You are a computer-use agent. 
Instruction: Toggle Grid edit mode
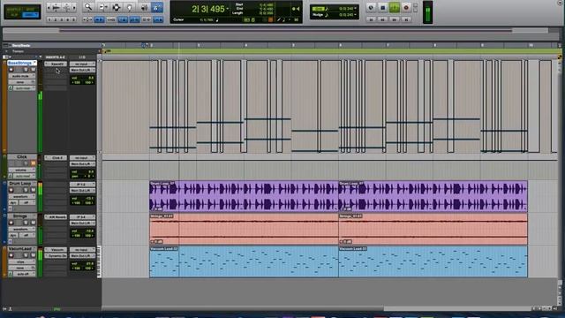[31, 15]
